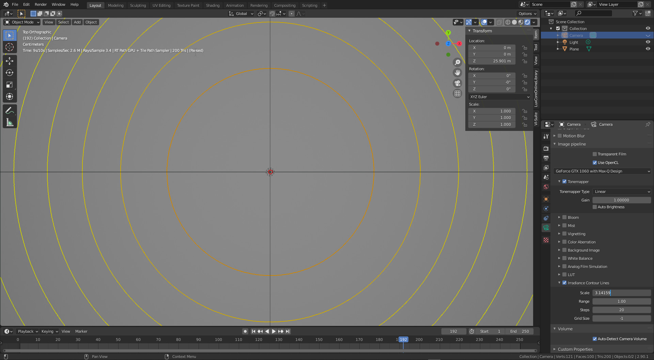
Task: Hide the Light object in outliner
Action: 648,42
